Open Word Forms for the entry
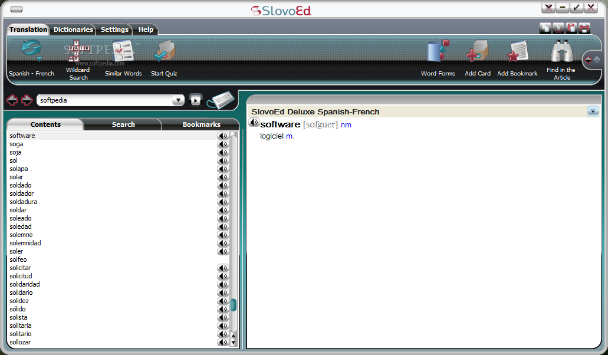 coord(438,58)
